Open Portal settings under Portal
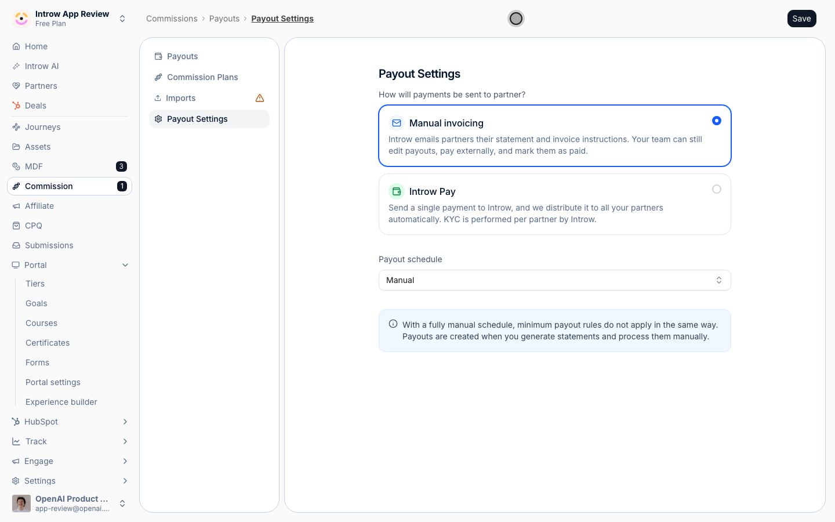The width and height of the screenshot is (835, 522). click(53, 382)
